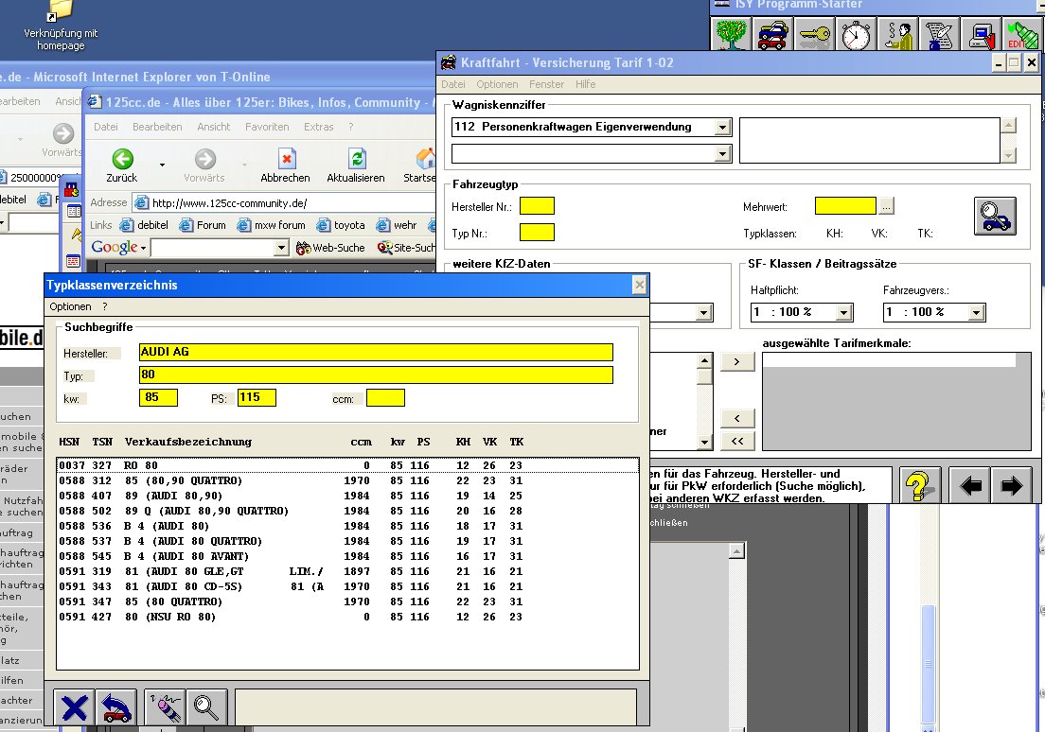Screen dimensions: 1045x732
Task: Apply selected vehicle with the red car arrow button
Action: tap(116, 707)
